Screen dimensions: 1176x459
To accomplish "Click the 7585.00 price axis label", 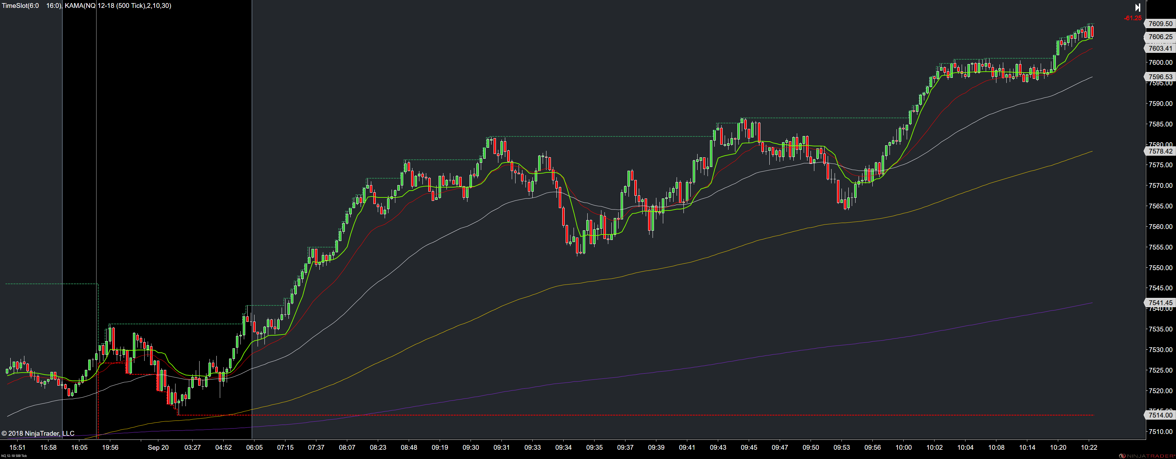I will 1161,124.
